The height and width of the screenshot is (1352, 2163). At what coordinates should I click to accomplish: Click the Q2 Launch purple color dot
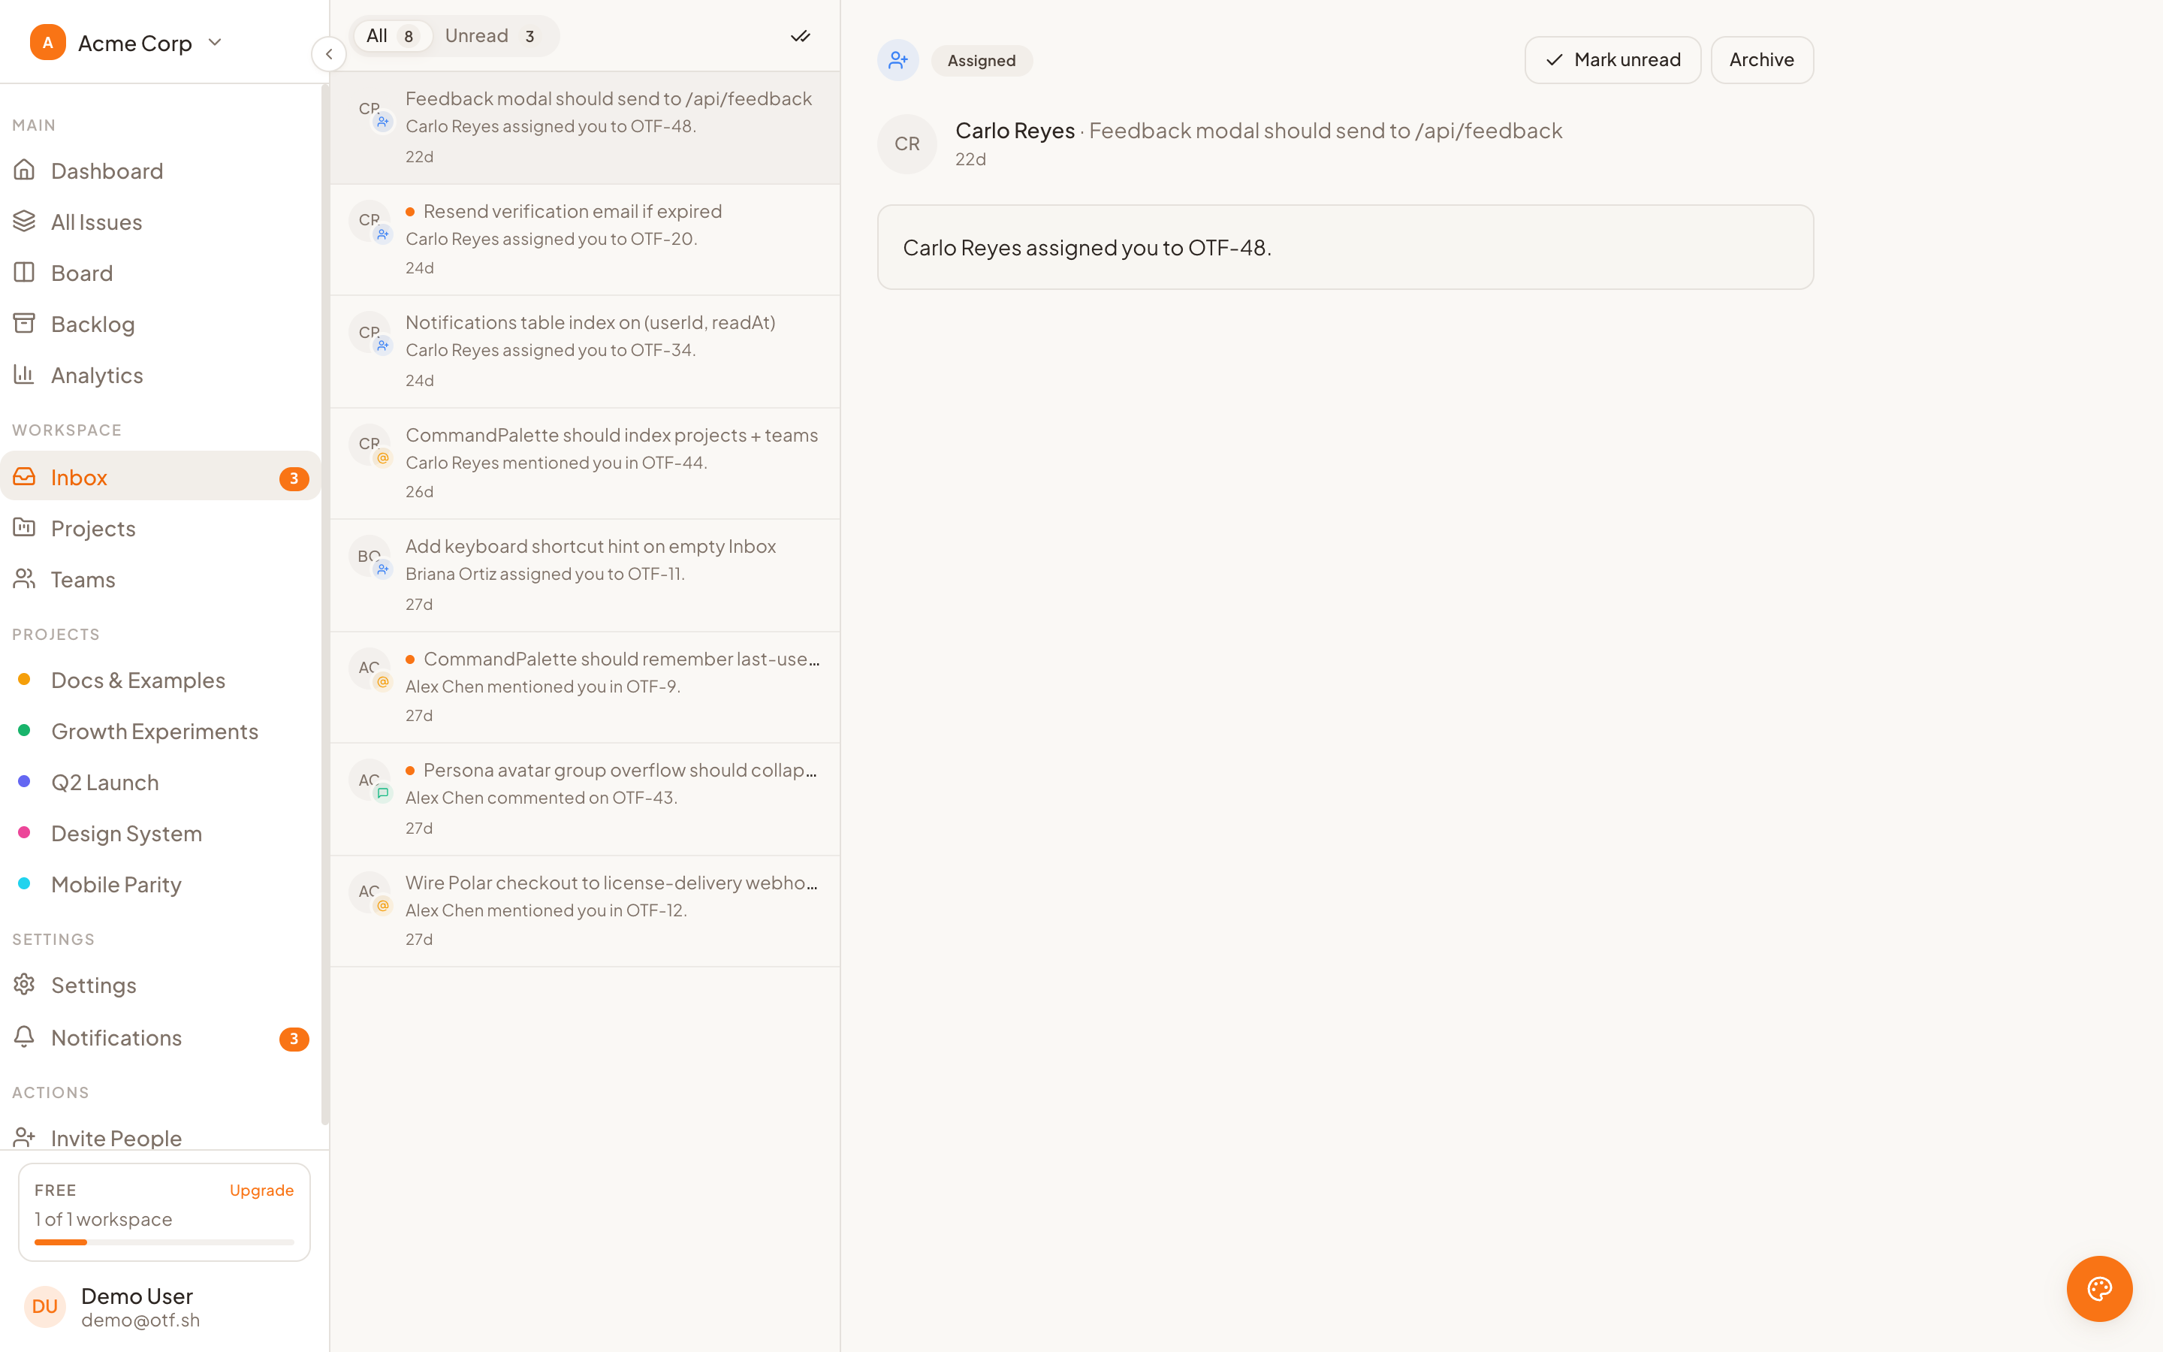[24, 781]
